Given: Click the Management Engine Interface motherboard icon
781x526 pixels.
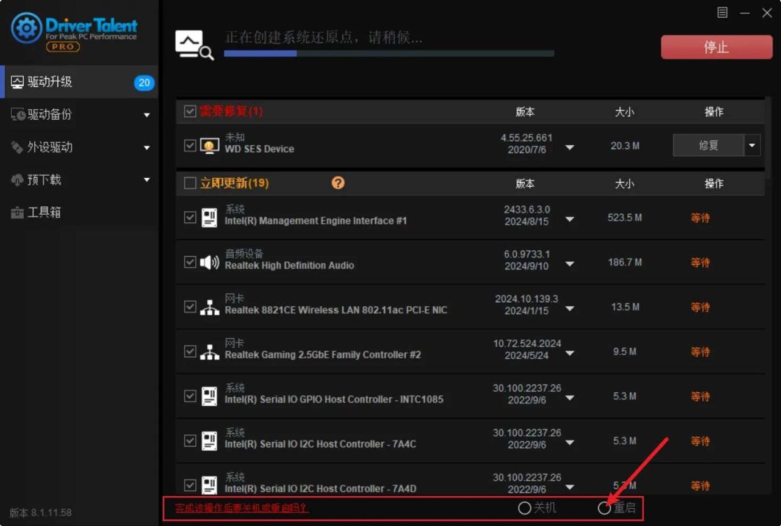Looking at the screenshot, I should click(209, 217).
